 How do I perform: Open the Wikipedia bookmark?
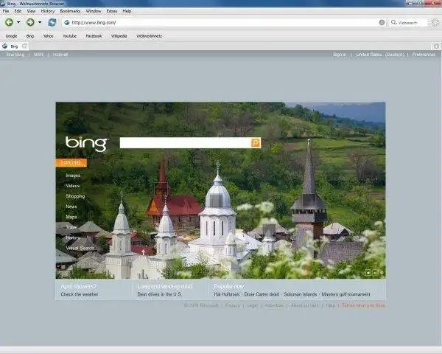119,36
